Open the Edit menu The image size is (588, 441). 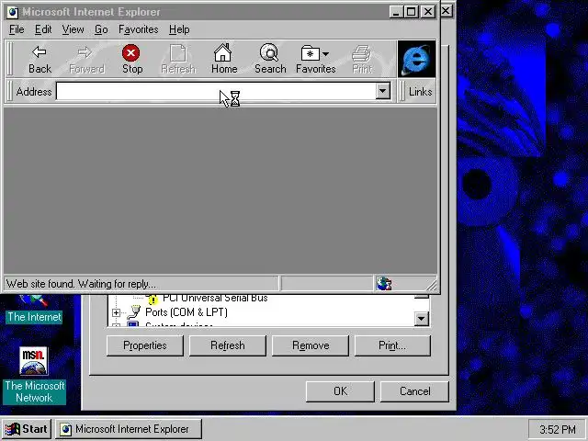click(x=43, y=29)
